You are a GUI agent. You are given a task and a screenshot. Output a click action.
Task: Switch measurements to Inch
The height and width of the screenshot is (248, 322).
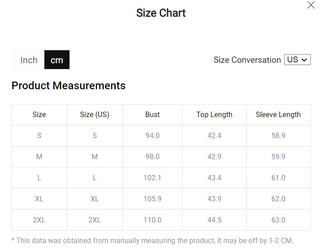pos(29,60)
